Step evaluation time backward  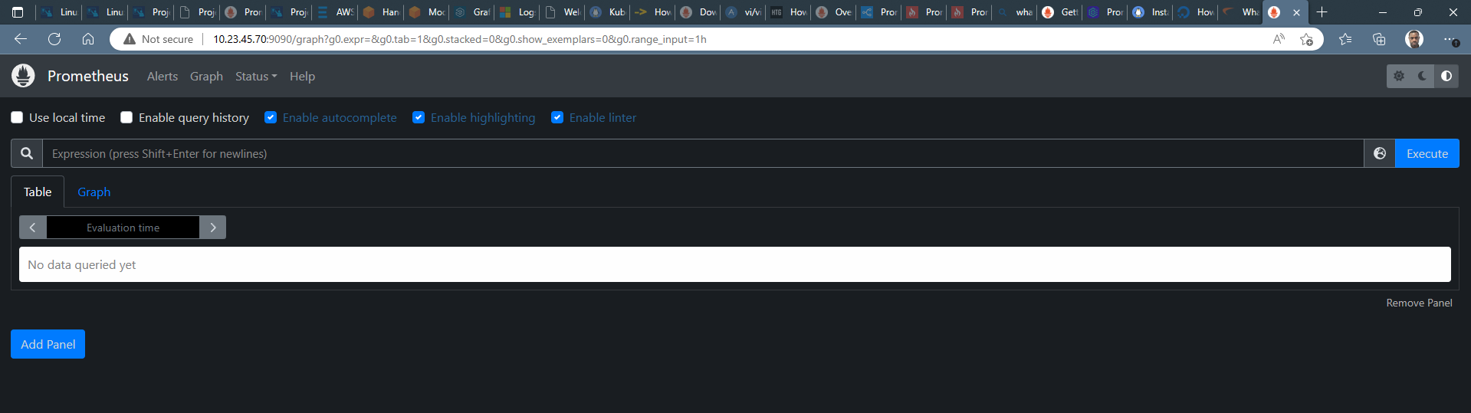click(x=32, y=228)
